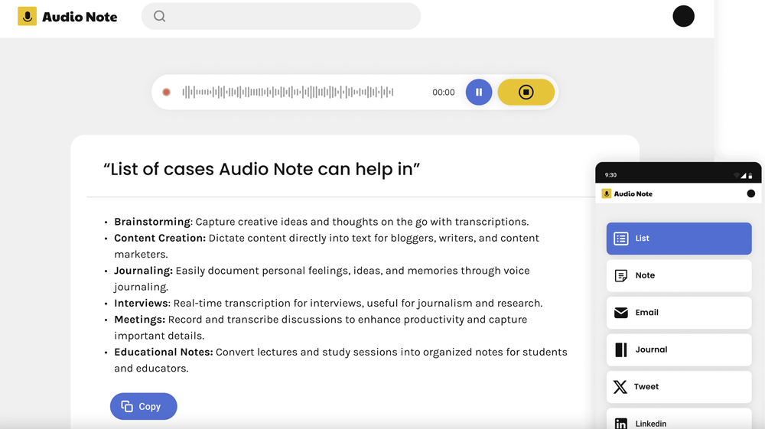Choose the Journal format option
Viewport: 765px width, 429px height.
(679, 349)
